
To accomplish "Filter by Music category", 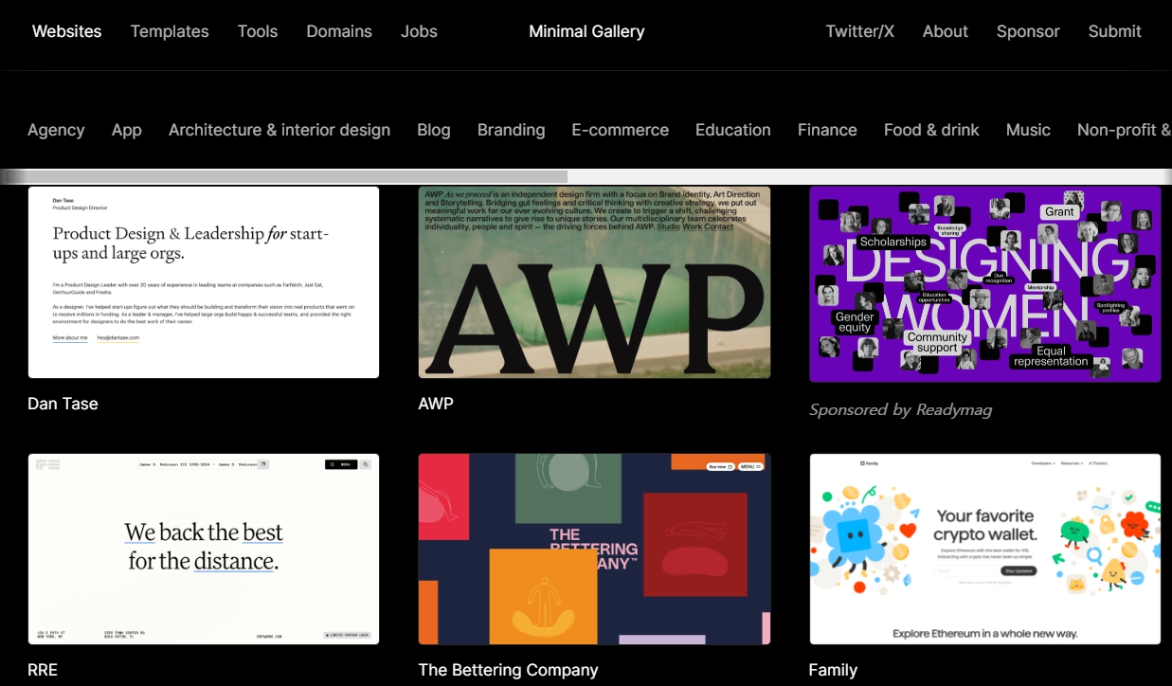I will [1028, 130].
